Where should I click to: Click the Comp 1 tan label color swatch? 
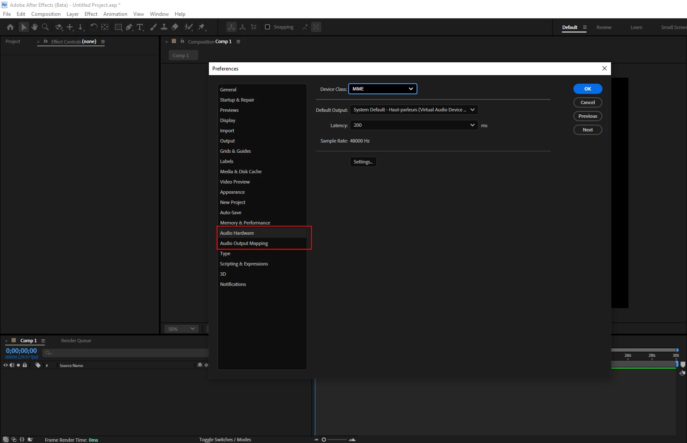click(14, 341)
